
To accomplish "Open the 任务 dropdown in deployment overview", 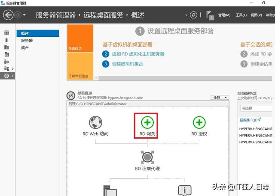I will click(220, 97).
